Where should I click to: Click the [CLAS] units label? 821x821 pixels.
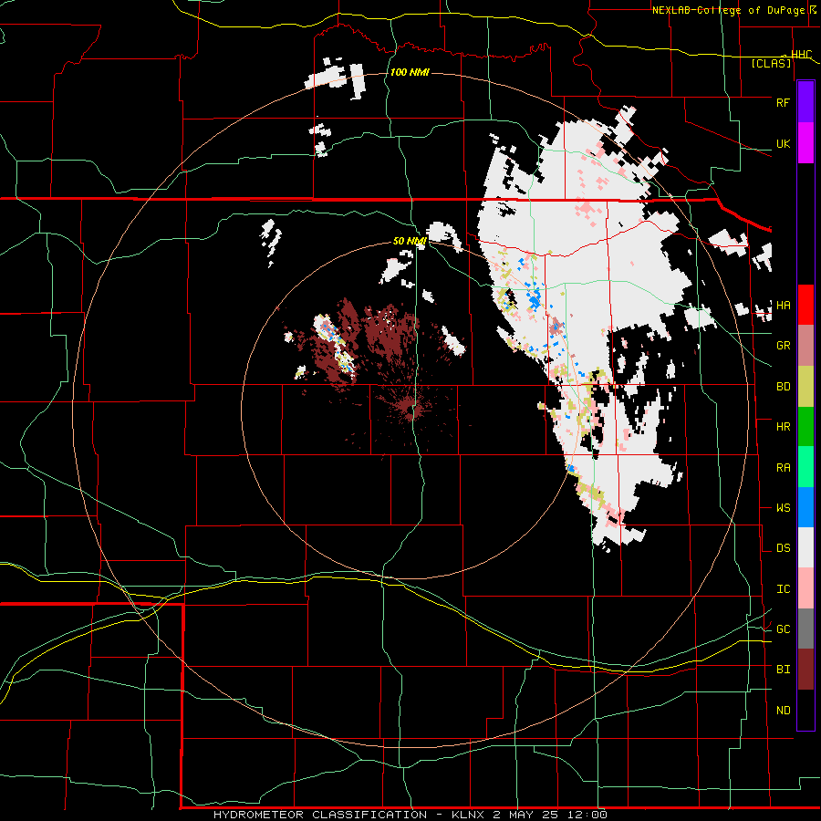pos(771,63)
